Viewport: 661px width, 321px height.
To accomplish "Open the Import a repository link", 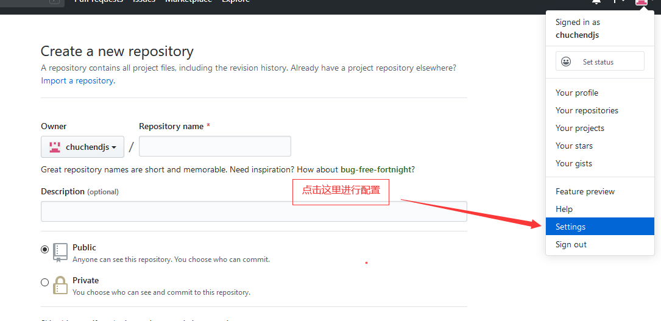I will (x=78, y=80).
